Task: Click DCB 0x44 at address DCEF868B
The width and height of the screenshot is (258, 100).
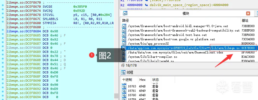Action: (x=50, y=60)
